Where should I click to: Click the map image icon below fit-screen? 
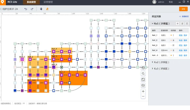[143, 85]
